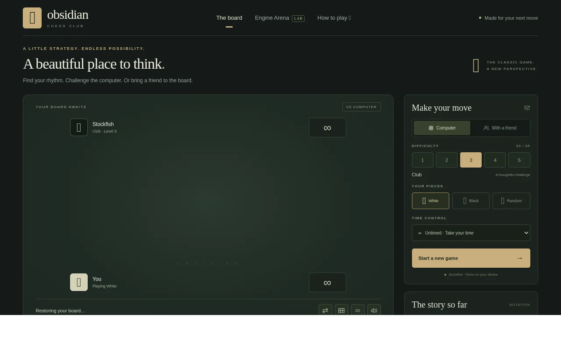This screenshot has width=561, height=350.
Task: Set difficulty level to 5
Action: coord(519,160)
